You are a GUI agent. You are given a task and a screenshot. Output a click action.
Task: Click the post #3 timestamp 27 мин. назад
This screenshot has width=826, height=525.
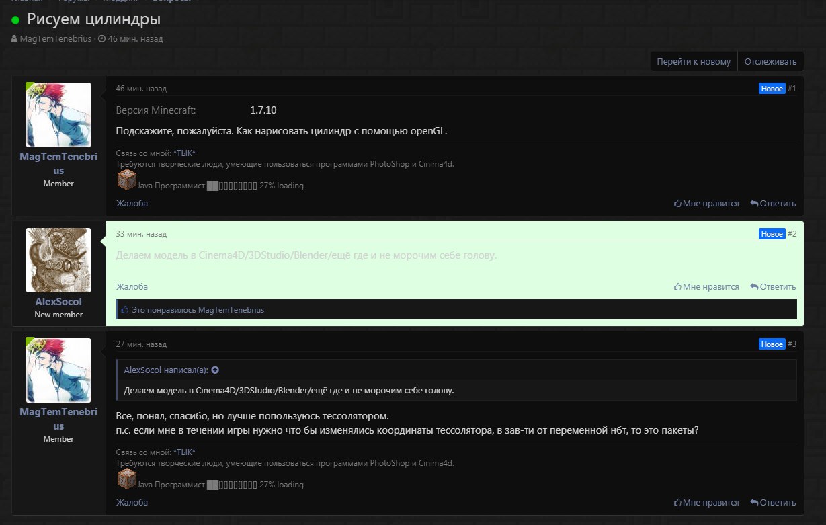(141, 344)
